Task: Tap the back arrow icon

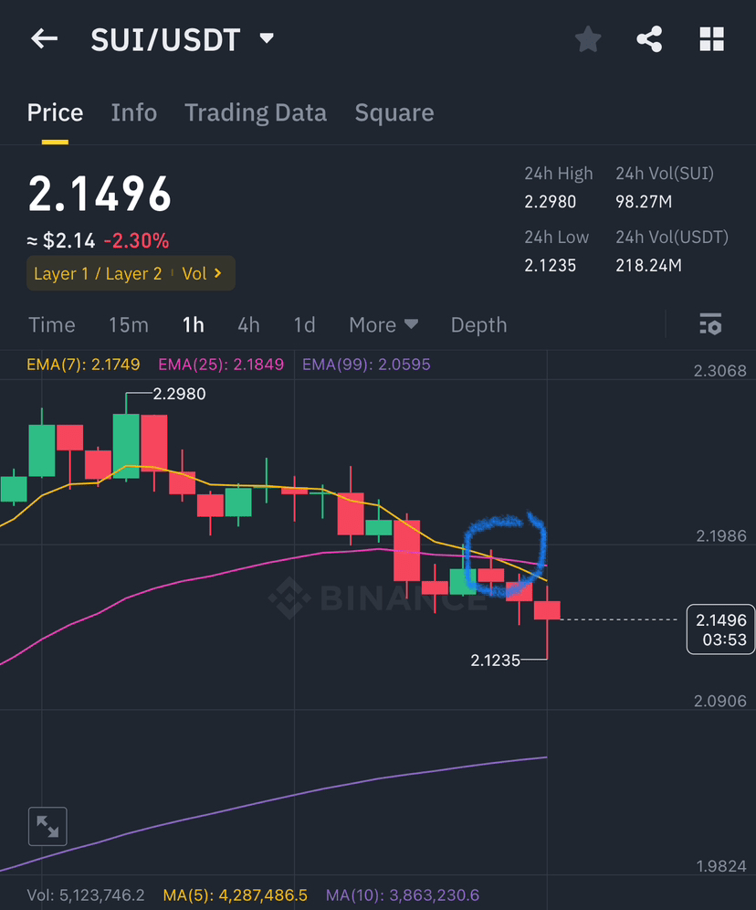Action: point(44,38)
